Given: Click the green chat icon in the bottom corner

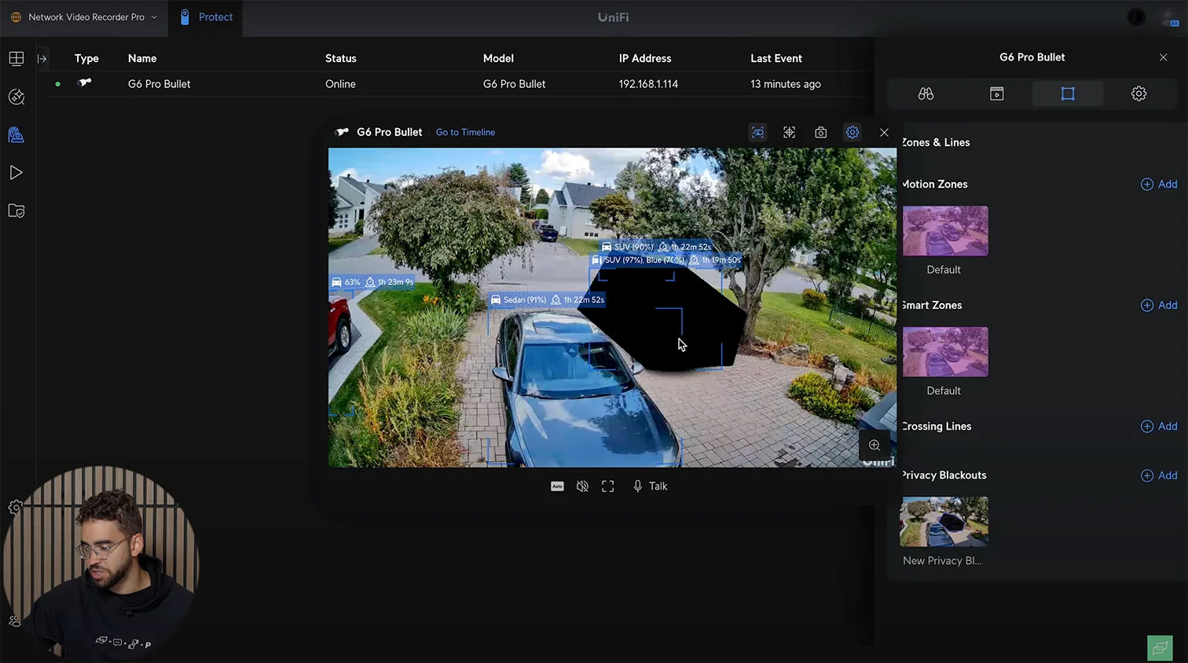Looking at the screenshot, I should click(x=1160, y=648).
